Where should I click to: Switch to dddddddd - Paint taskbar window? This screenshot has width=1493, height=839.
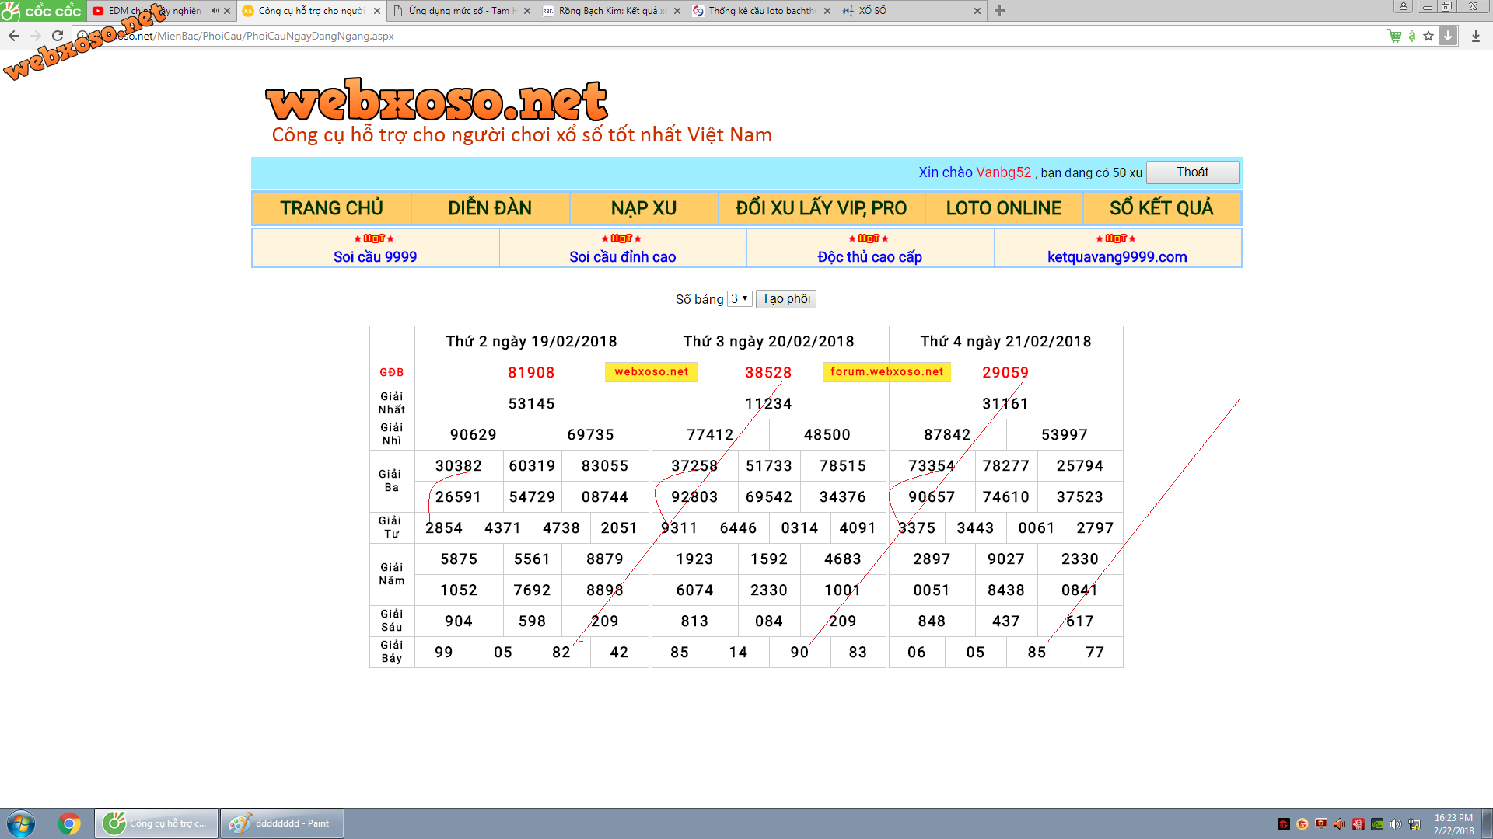click(281, 823)
